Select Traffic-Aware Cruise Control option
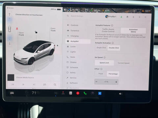Image resolution: width=158 pixels, height=118 pixels. (x=108, y=30)
